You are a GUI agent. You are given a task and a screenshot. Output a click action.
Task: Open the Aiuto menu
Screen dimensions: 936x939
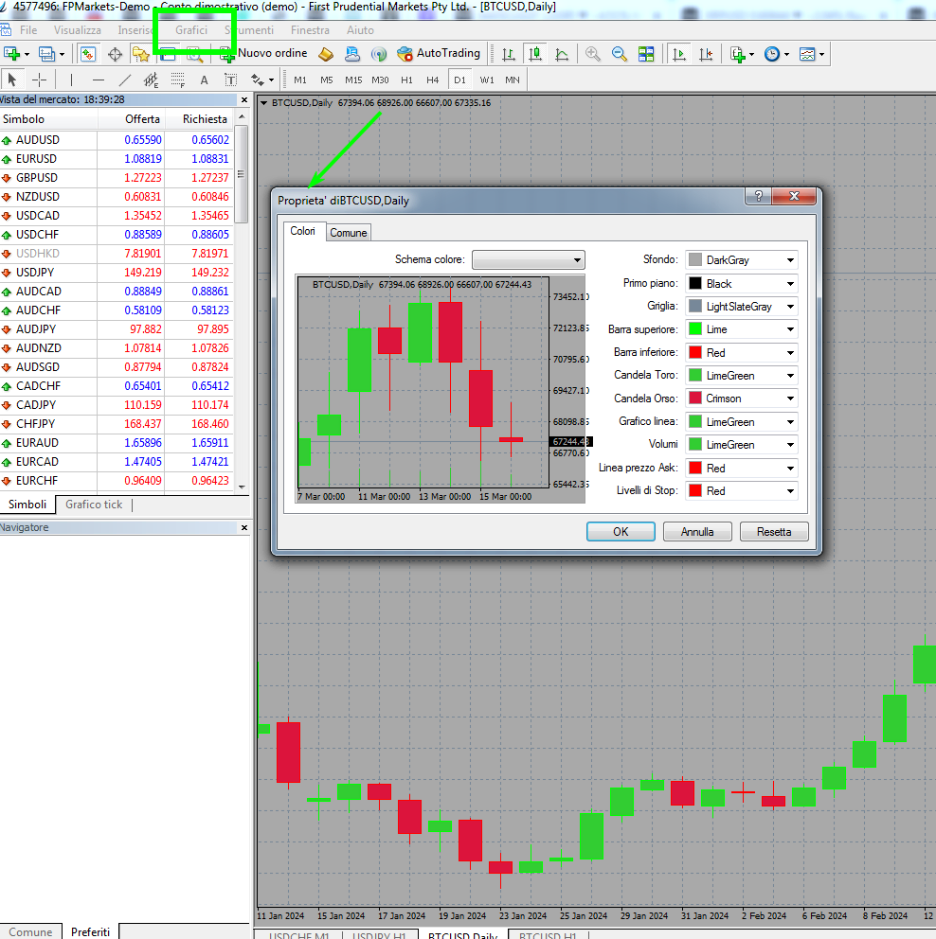coord(360,30)
